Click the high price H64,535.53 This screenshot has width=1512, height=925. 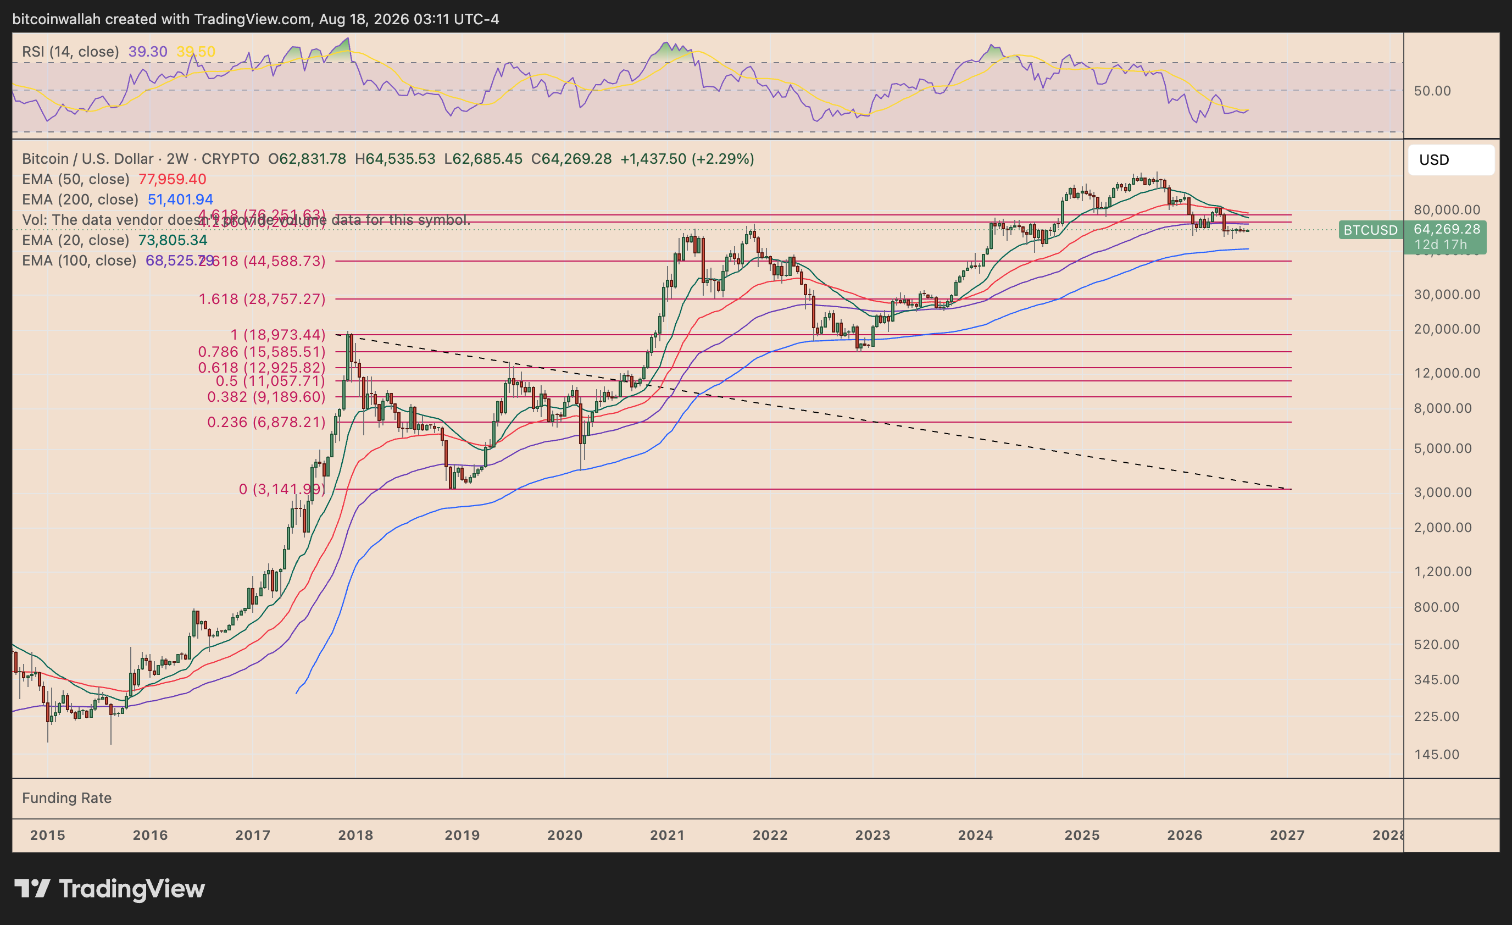(x=395, y=159)
